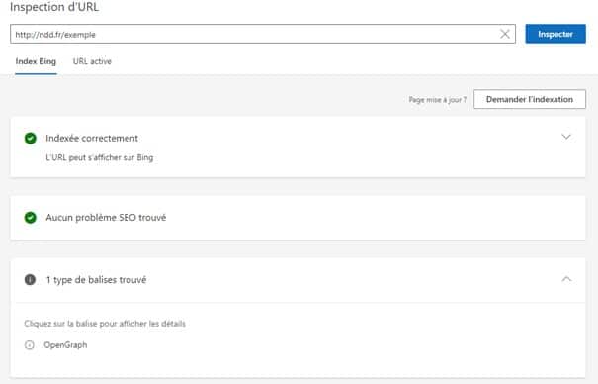Screen dimensions: 598x384
Task: Open the OpenGraph tag details
Action: point(65,345)
